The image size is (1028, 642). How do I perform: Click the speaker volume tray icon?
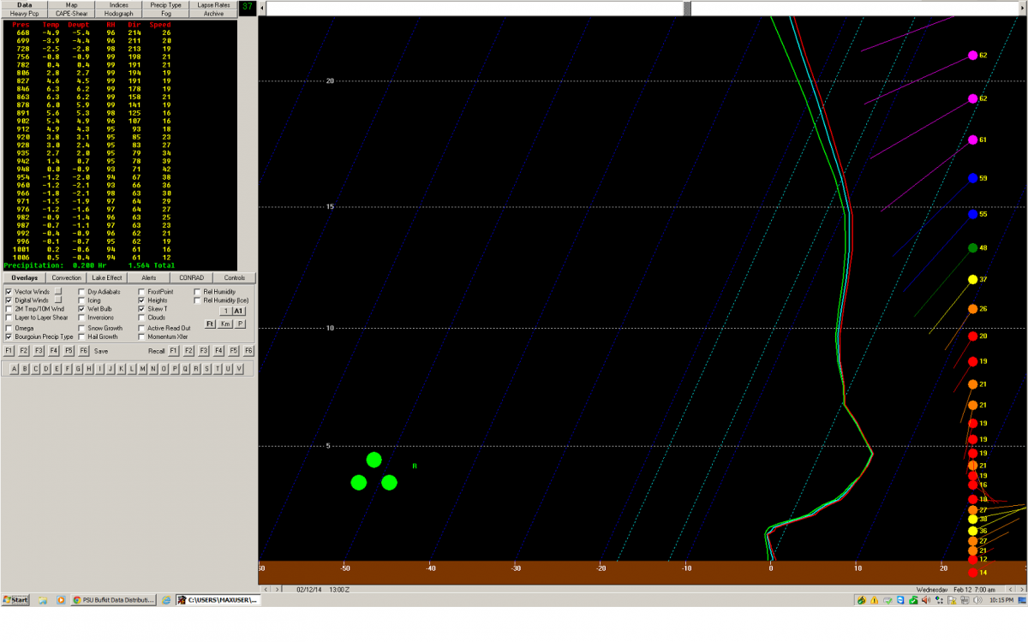pyautogui.click(x=978, y=601)
